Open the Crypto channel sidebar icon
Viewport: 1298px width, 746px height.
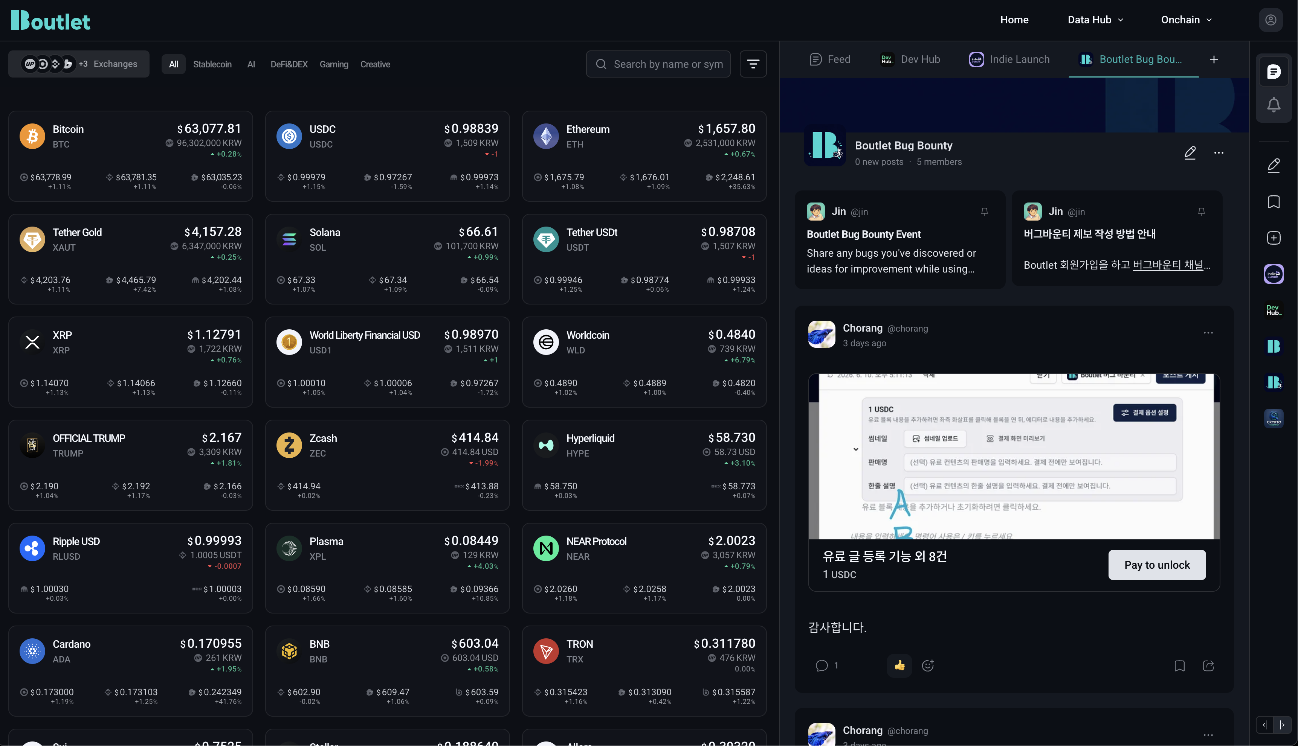point(1274,418)
